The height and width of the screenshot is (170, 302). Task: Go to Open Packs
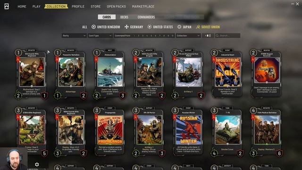coord(117,6)
